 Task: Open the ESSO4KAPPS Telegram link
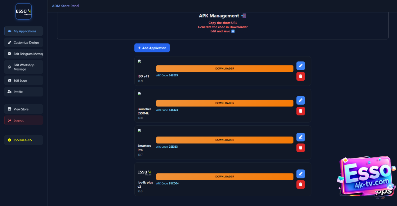(24, 140)
